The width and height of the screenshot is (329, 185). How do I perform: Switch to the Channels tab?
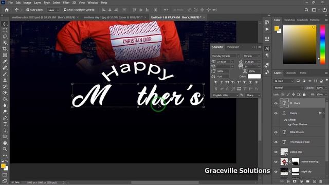click(290, 73)
